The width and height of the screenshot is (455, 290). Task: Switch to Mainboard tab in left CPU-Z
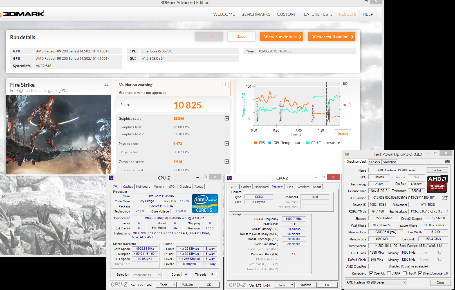pos(143,187)
